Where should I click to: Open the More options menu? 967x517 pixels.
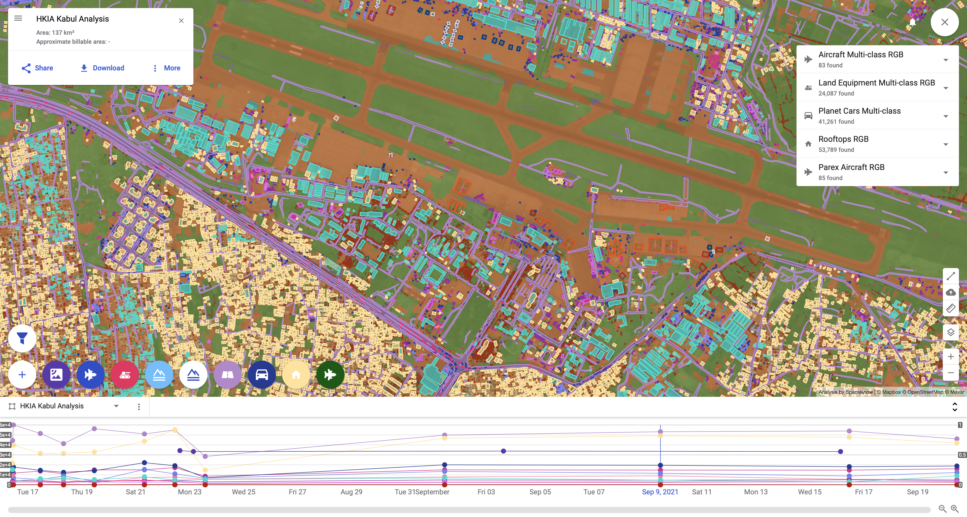[x=166, y=68]
